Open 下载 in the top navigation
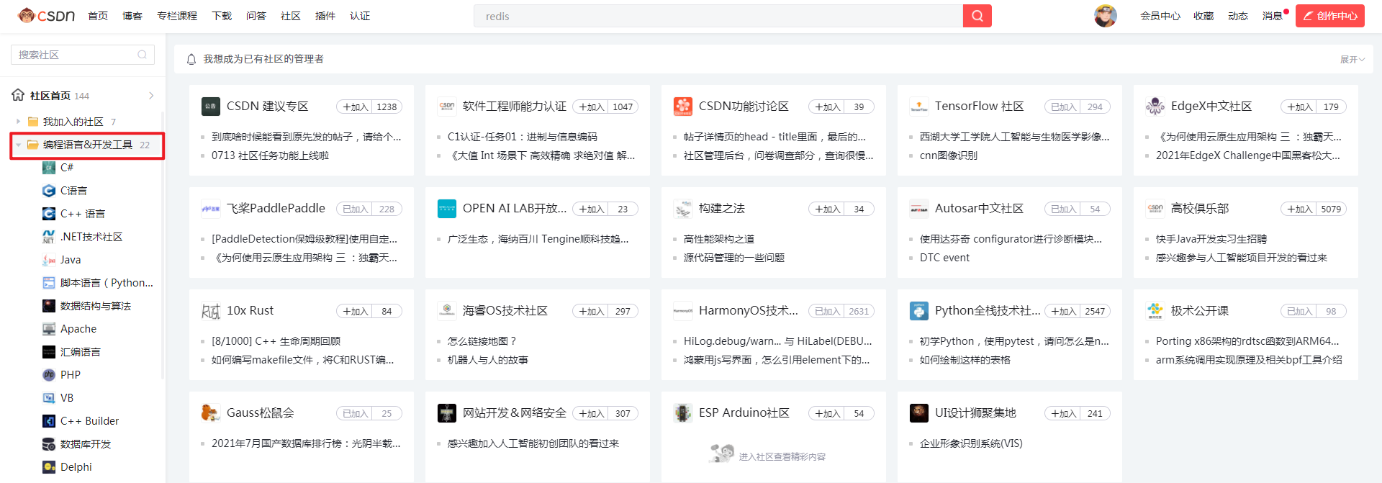 pyautogui.click(x=222, y=16)
